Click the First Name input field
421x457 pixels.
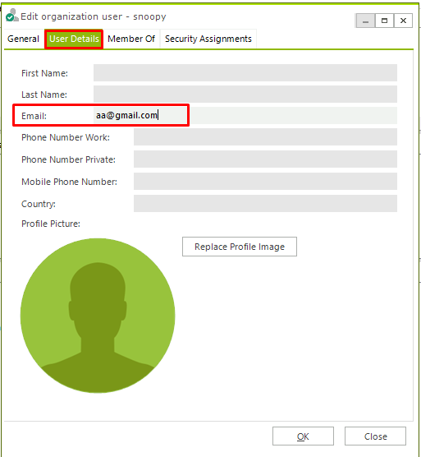click(x=245, y=73)
